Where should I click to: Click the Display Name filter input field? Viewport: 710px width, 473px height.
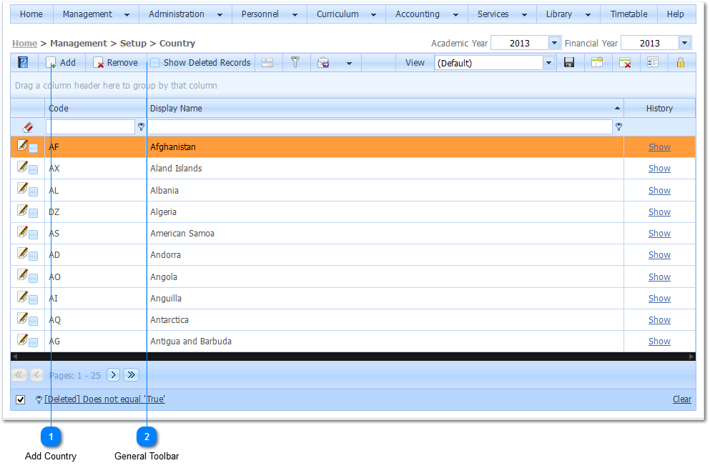pos(380,127)
